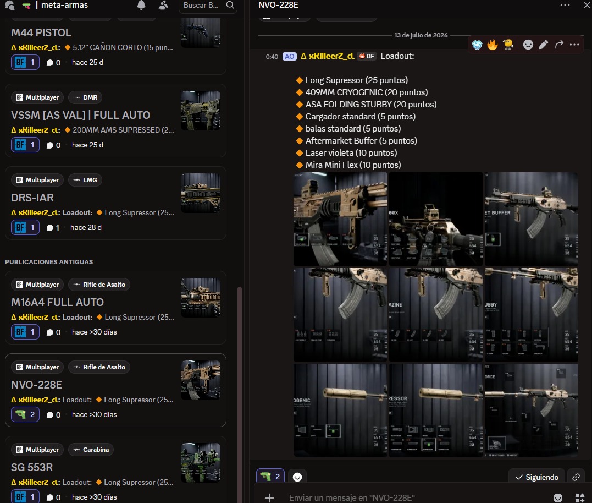Open SG 553R post thumbnail

[x=201, y=463]
